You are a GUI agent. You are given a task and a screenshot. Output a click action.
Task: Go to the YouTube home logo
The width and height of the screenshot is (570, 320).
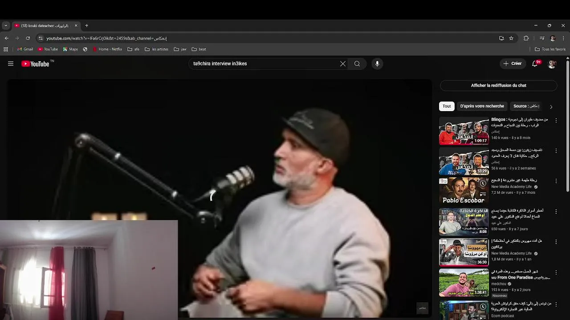pyautogui.click(x=35, y=64)
